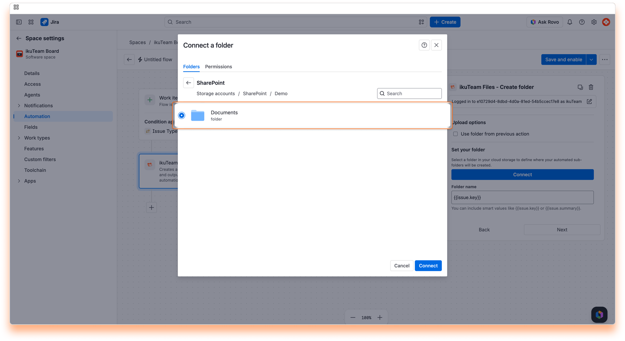Open the Custom filters settings item

[40, 159]
